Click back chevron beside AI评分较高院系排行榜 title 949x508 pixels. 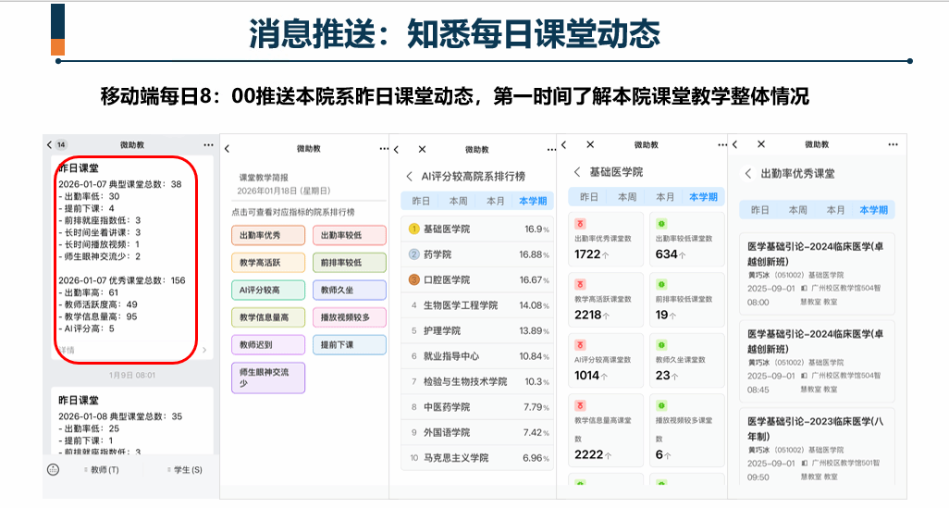410,176
